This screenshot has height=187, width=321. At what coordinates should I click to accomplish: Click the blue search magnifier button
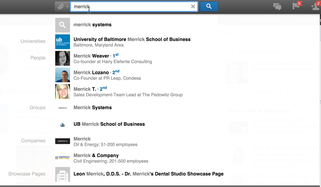[209, 7]
